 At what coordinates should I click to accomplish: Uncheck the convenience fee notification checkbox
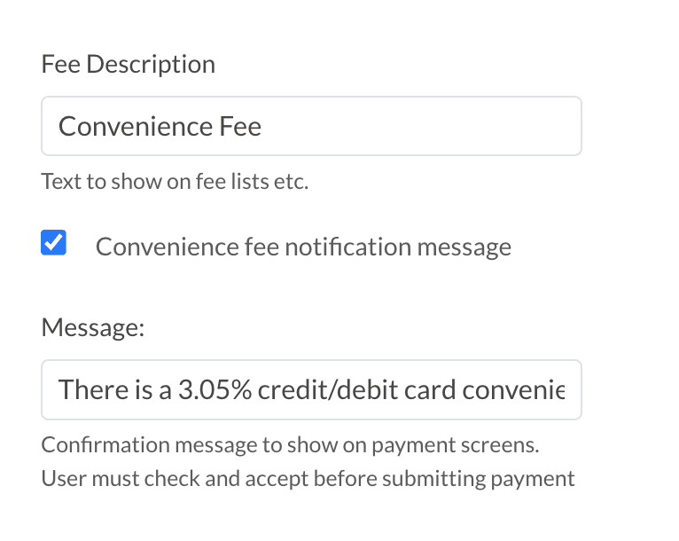54,243
